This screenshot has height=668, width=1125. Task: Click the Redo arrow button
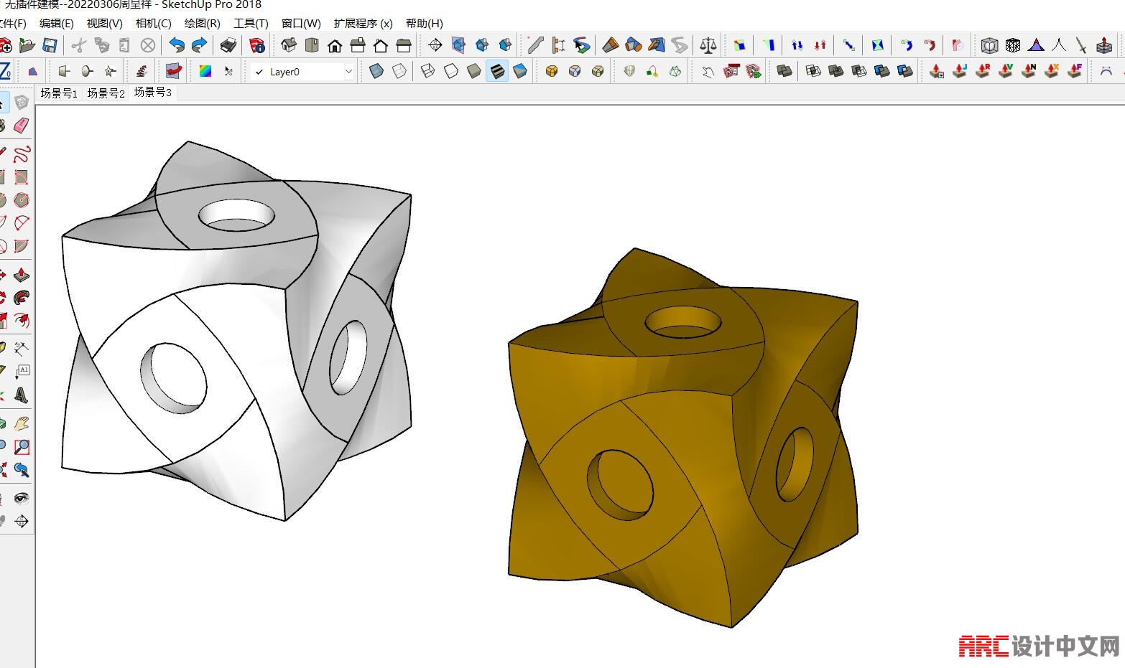coord(199,46)
